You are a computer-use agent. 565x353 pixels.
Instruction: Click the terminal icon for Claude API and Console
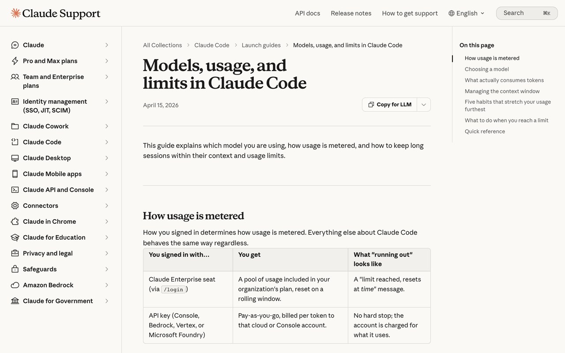coord(15,190)
